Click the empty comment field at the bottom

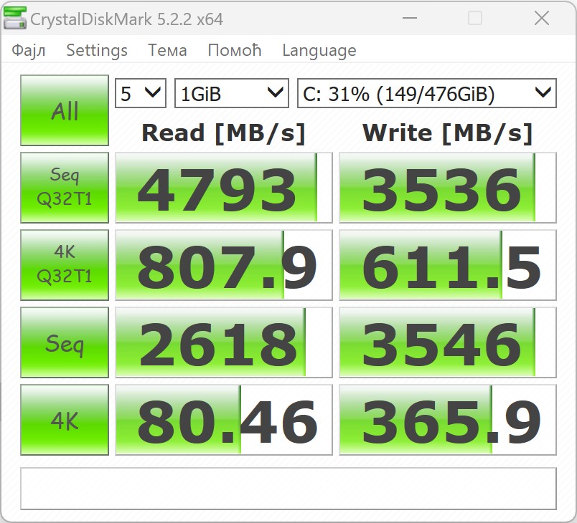(288, 489)
